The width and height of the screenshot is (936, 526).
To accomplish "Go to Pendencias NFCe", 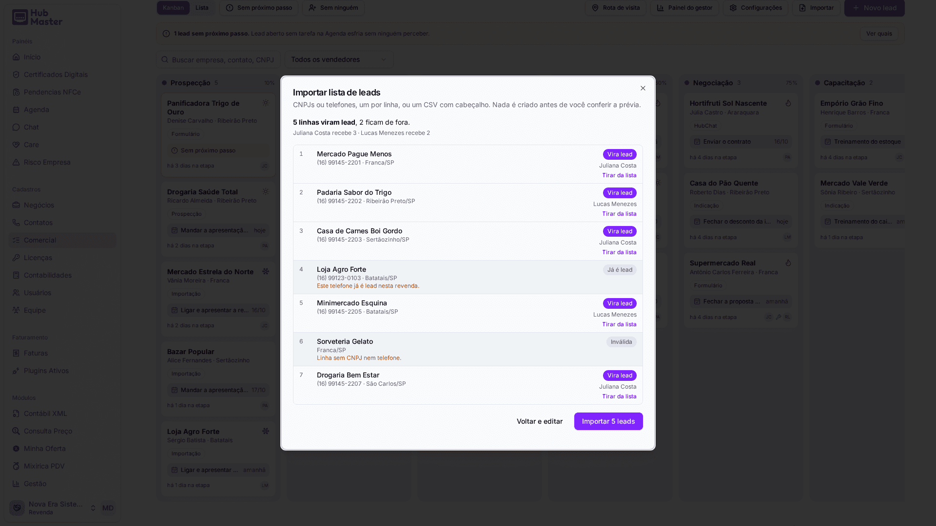I will pos(62,92).
